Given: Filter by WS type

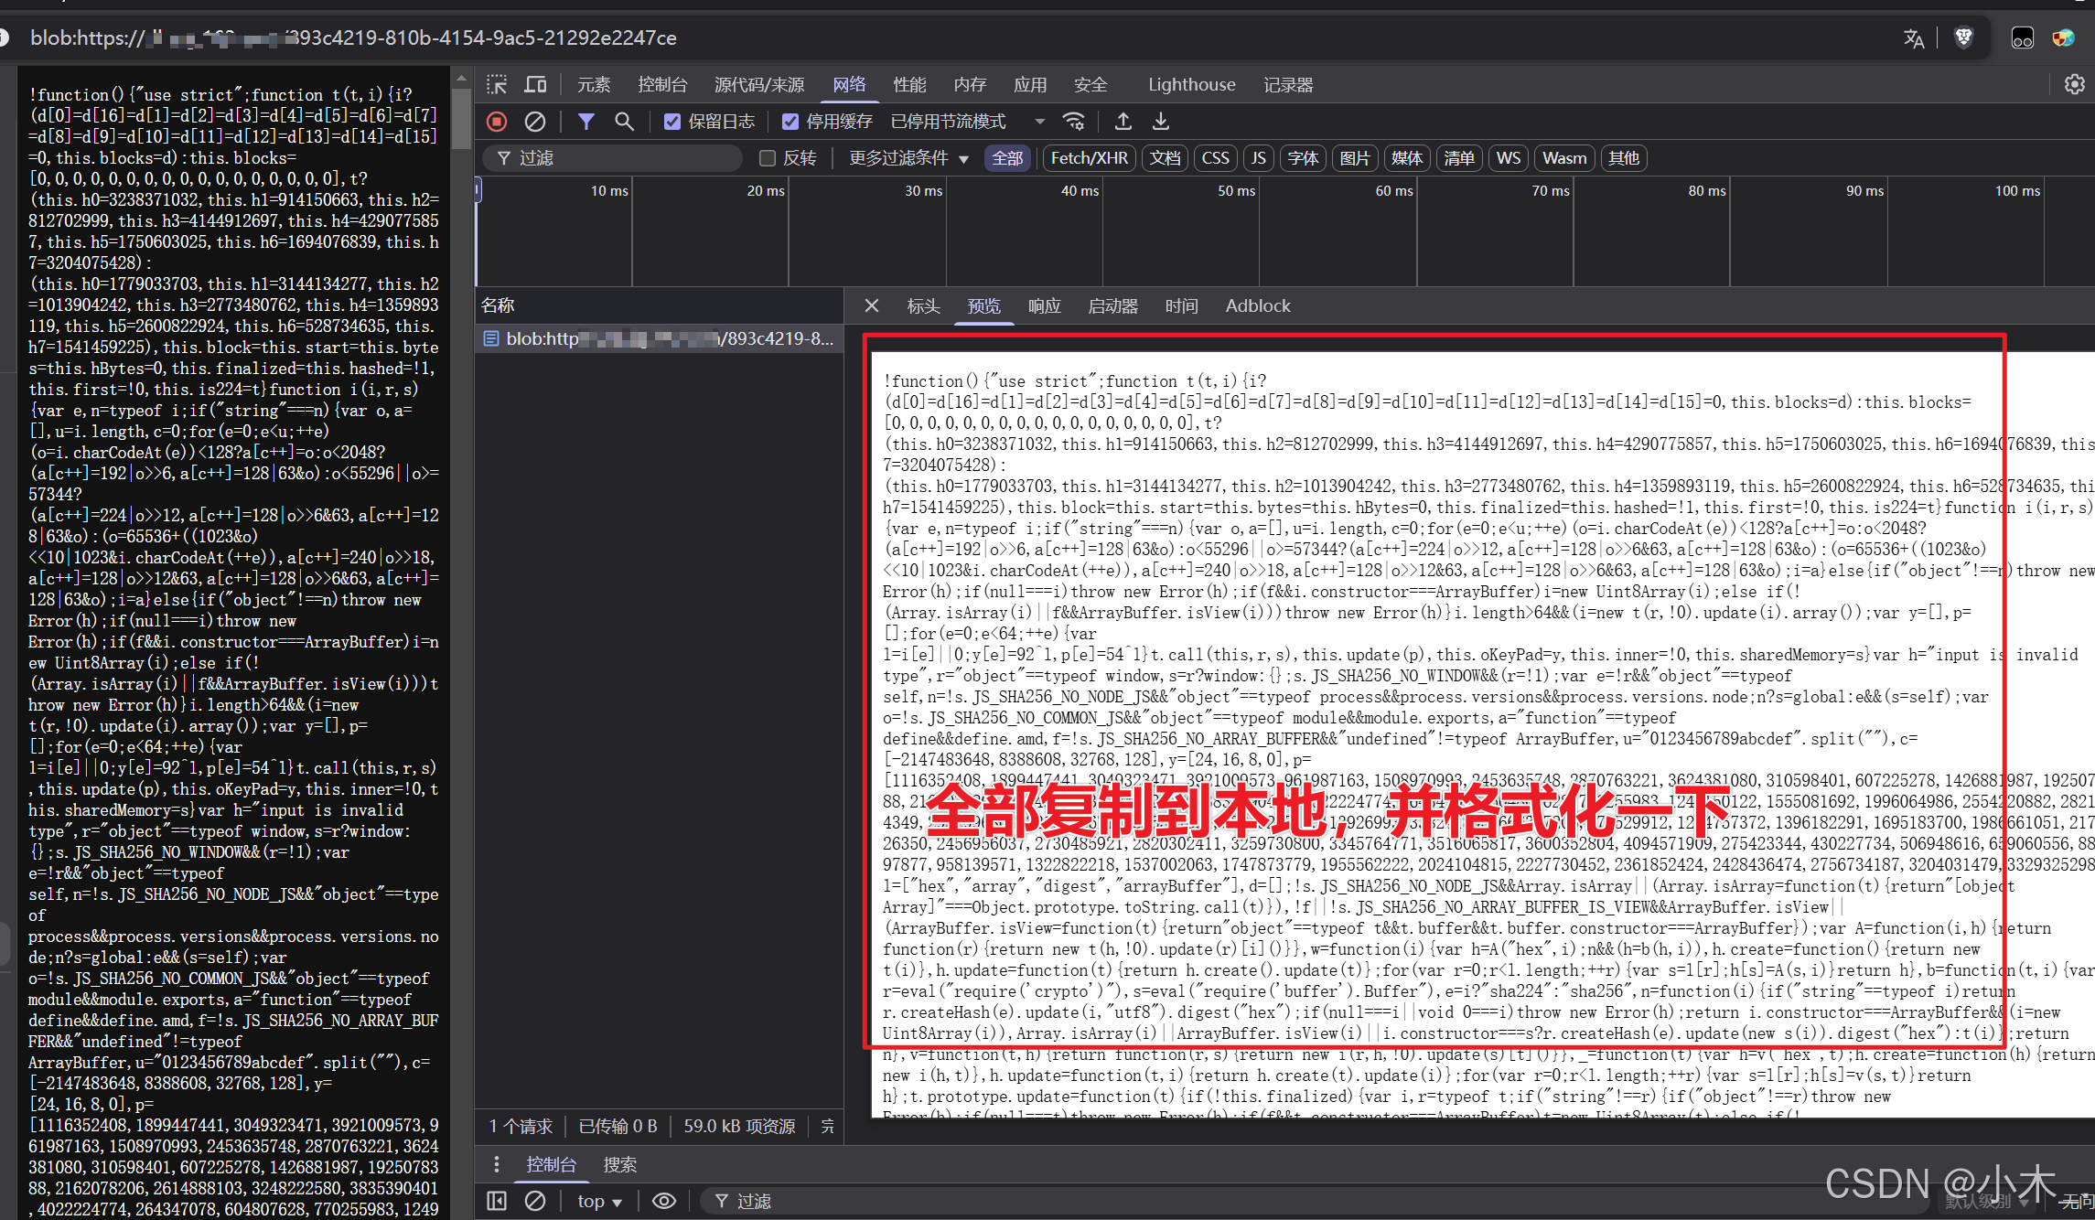Looking at the screenshot, I should (x=1509, y=158).
